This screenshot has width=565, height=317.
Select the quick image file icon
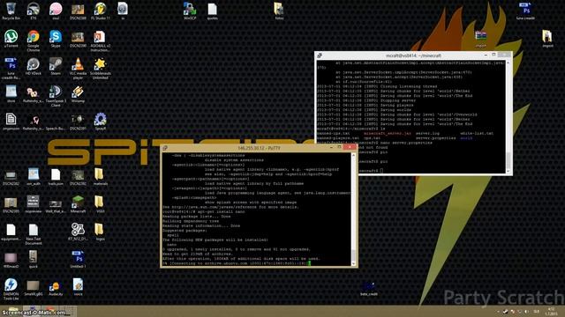point(34,260)
